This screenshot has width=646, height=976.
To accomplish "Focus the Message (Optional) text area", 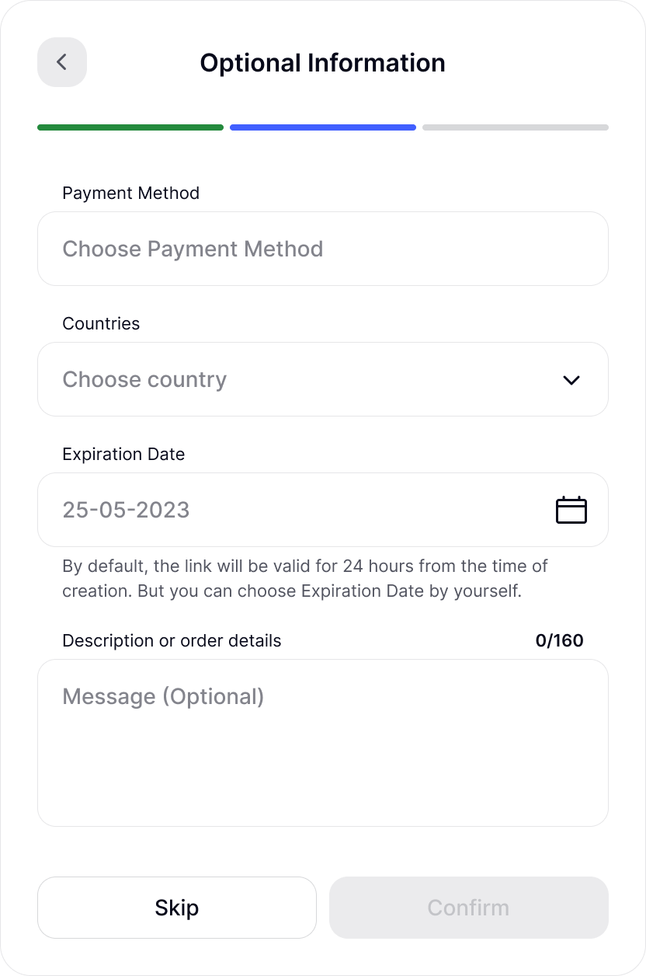I will click(322, 742).
